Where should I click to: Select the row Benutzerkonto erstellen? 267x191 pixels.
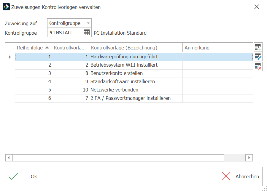(x=134, y=73)
